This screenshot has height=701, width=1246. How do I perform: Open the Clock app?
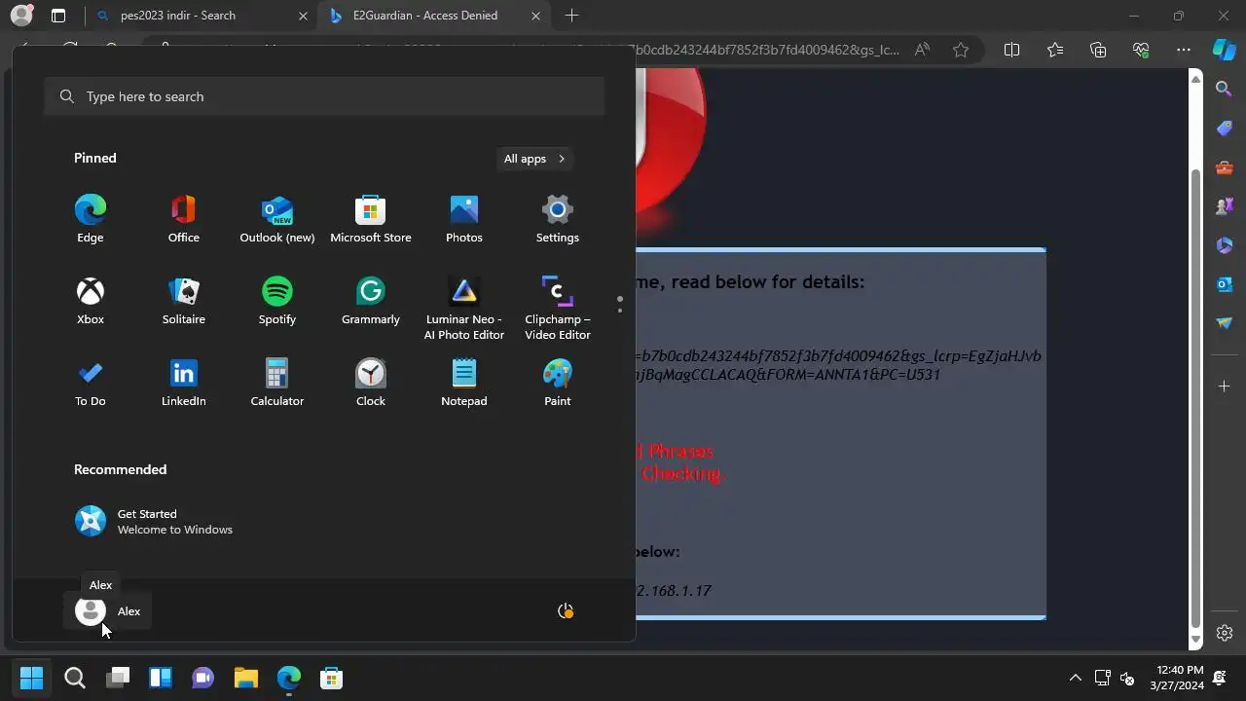[371, 383]
